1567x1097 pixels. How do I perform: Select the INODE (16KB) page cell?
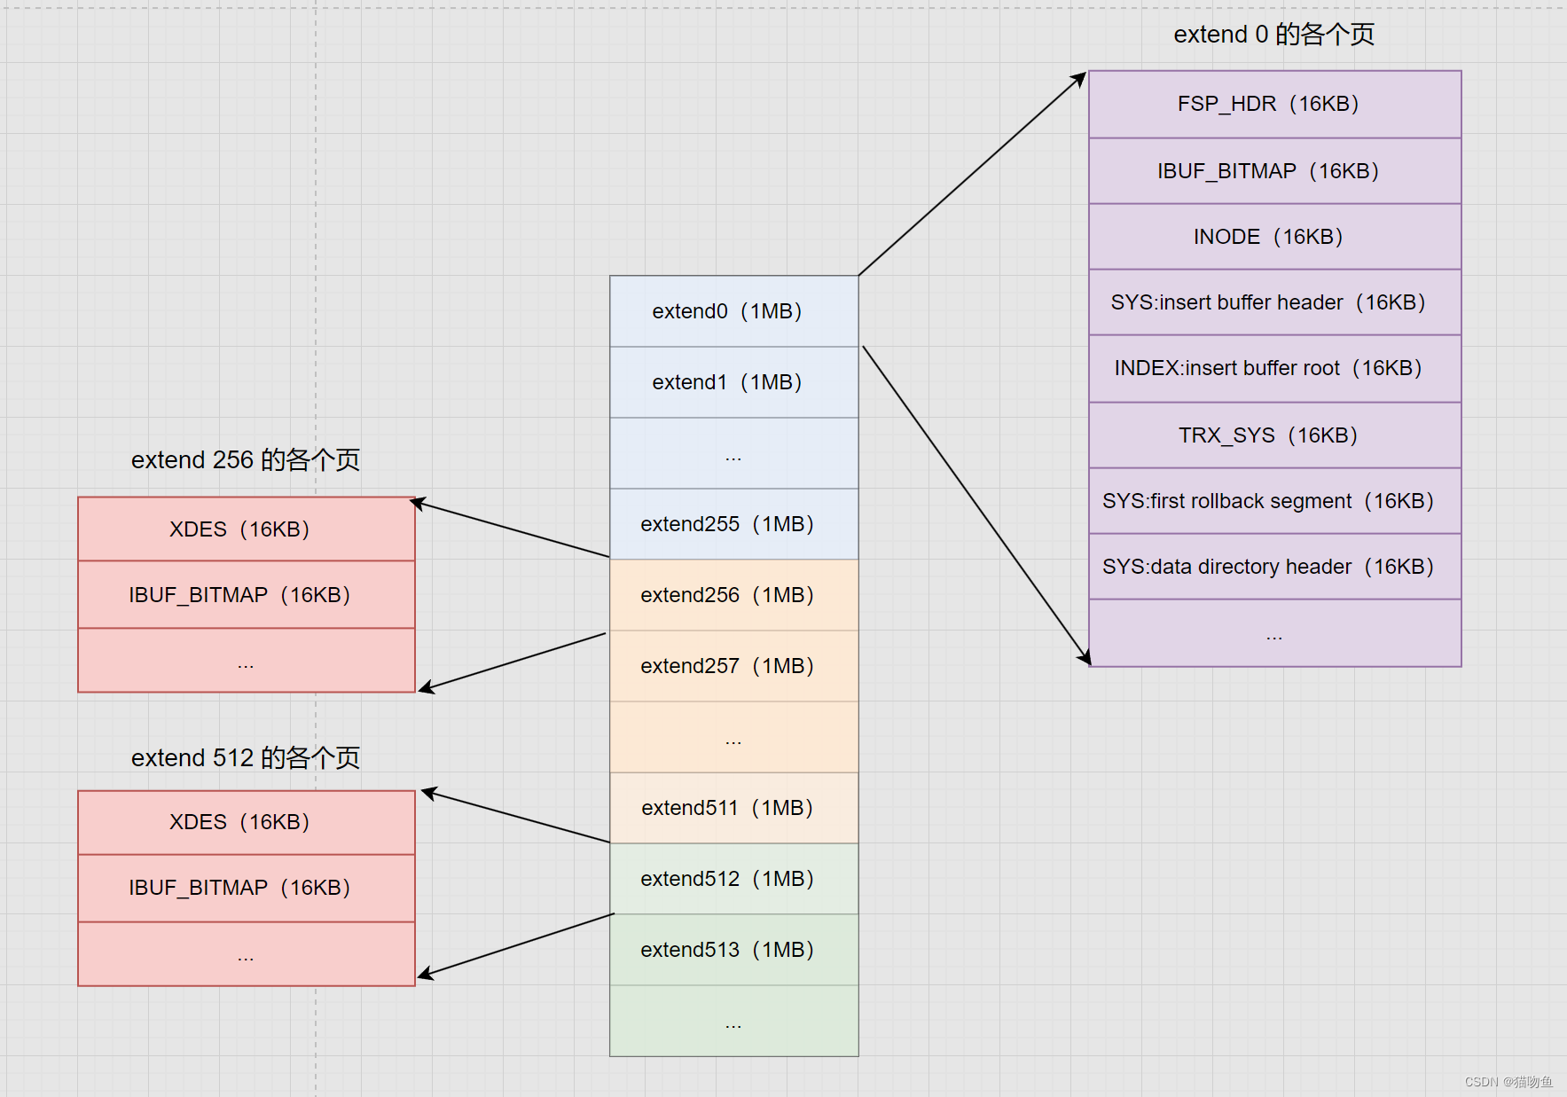[1274, 237]
